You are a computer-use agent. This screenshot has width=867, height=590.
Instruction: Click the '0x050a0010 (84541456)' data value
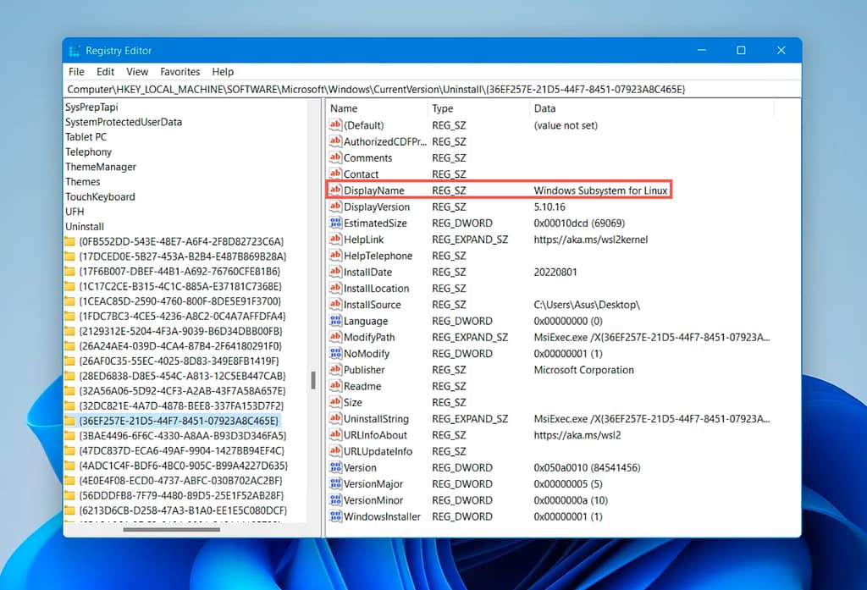pyautogui.click(x=587, y=468)
